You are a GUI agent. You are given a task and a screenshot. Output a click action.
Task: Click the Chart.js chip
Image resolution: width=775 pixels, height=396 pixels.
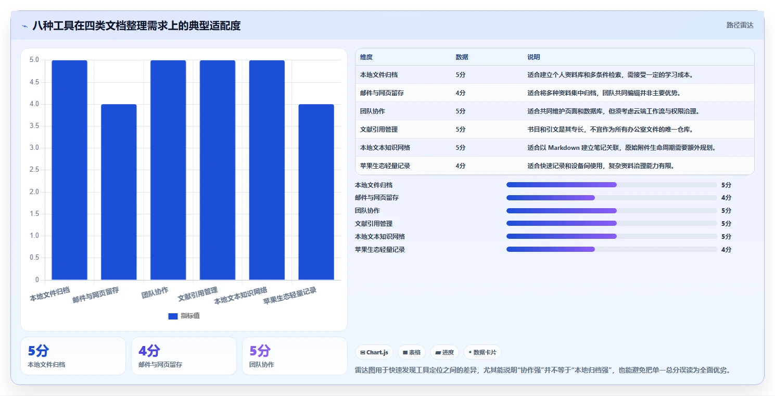click(x=374, y=352)
